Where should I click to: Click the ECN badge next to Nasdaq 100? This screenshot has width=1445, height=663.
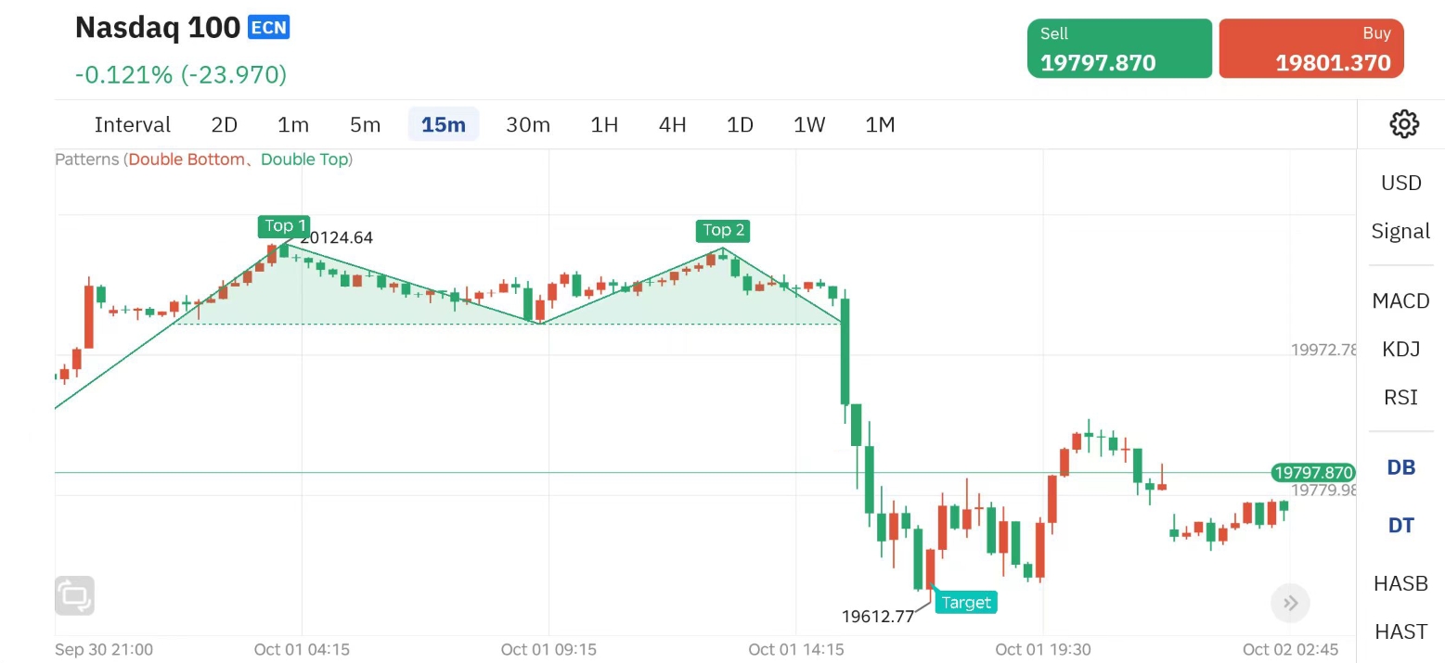coord(269,28)
